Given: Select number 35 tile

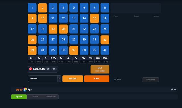Looking at the screenshot, I should 53,50.
